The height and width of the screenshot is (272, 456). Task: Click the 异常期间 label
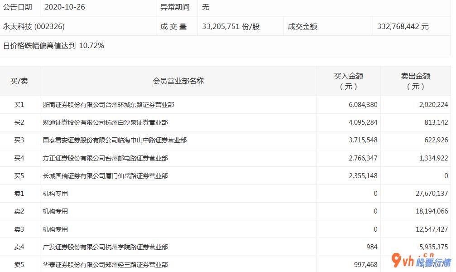[175, 7]
